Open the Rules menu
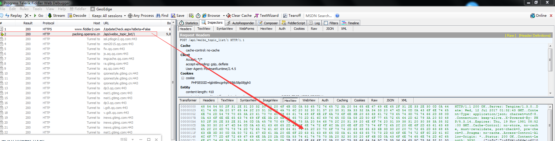This screenshot has height=141, width=555. pos(24,9)
